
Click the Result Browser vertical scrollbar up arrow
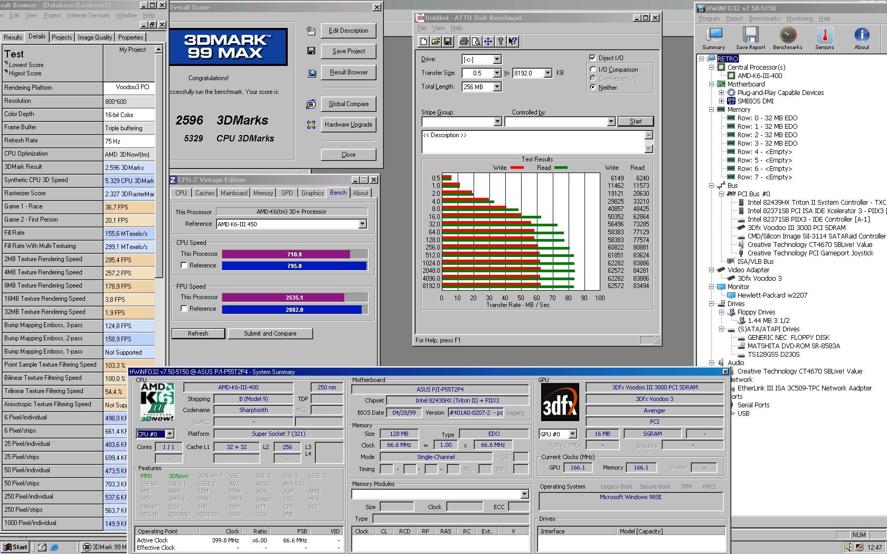click(x=158, y=49)
